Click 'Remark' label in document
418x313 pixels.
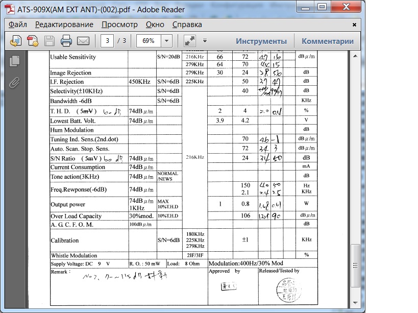[x=61, y=272]
